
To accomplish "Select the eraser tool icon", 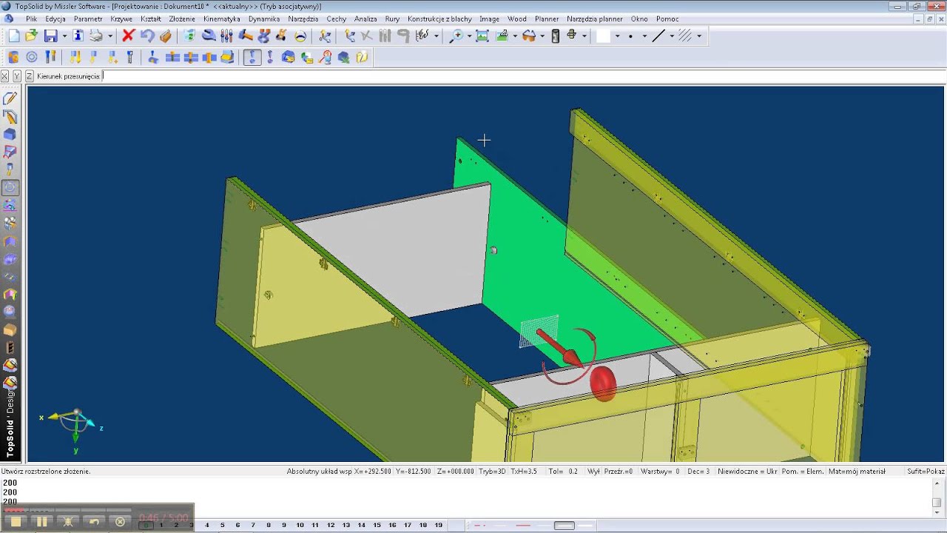I will point(165,36).
